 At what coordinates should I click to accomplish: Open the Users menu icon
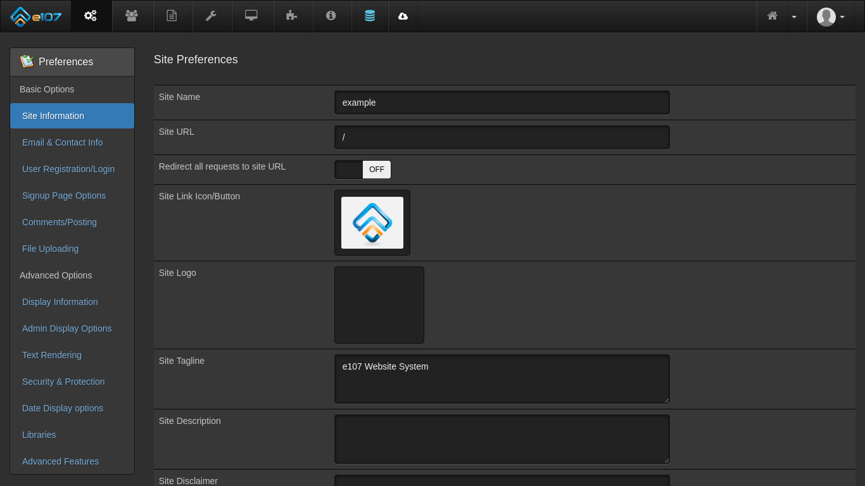point(132,16)
